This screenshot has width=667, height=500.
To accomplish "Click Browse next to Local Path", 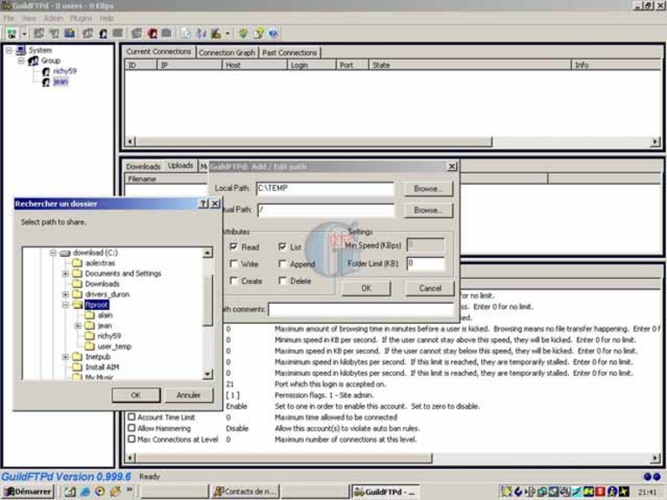I will pos(428,188).
